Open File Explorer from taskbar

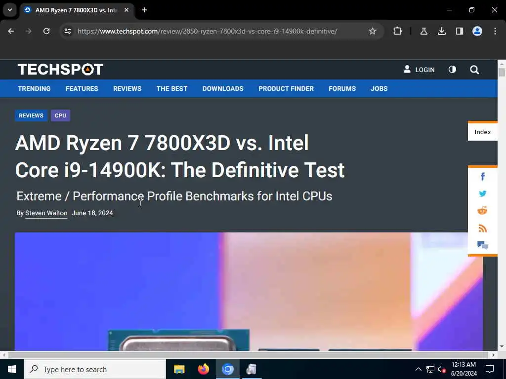pyautogui.click(x=179, y=369)
